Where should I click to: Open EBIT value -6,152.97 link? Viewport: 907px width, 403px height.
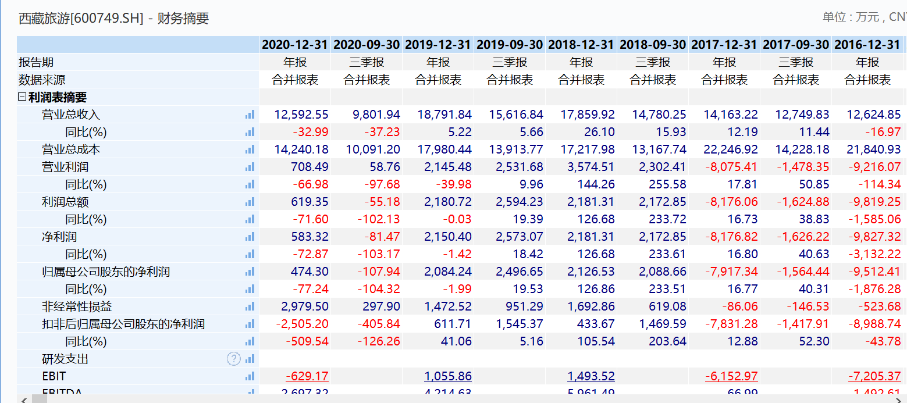[732, 376]
